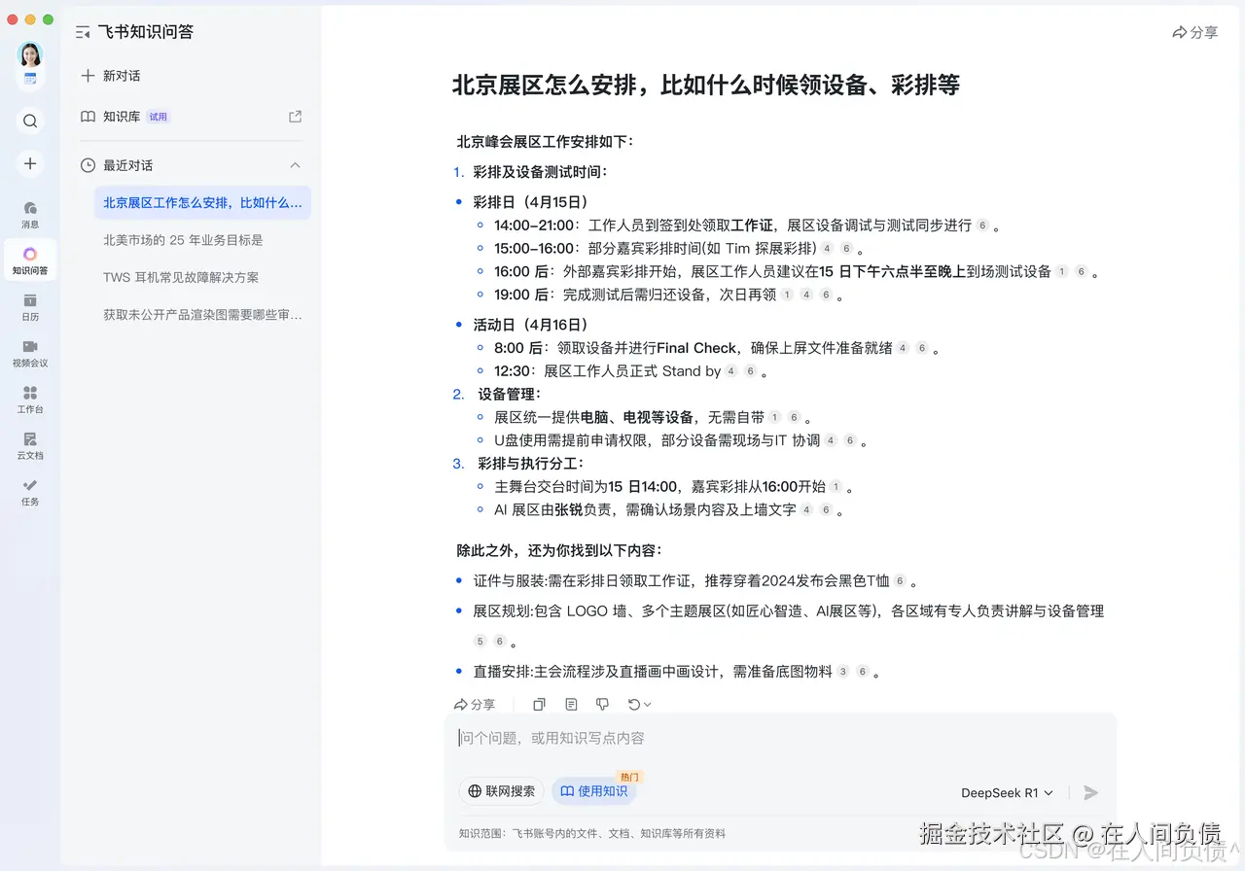
Task: Click citation marker 6 after 直播安排
Action: (864, 669)
